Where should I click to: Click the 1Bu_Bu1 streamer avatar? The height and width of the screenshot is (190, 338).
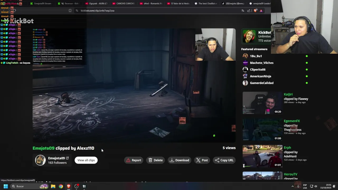pyautogui.click(x=245, y=56)
